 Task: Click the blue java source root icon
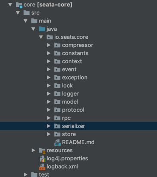click(x=42, y=29)
